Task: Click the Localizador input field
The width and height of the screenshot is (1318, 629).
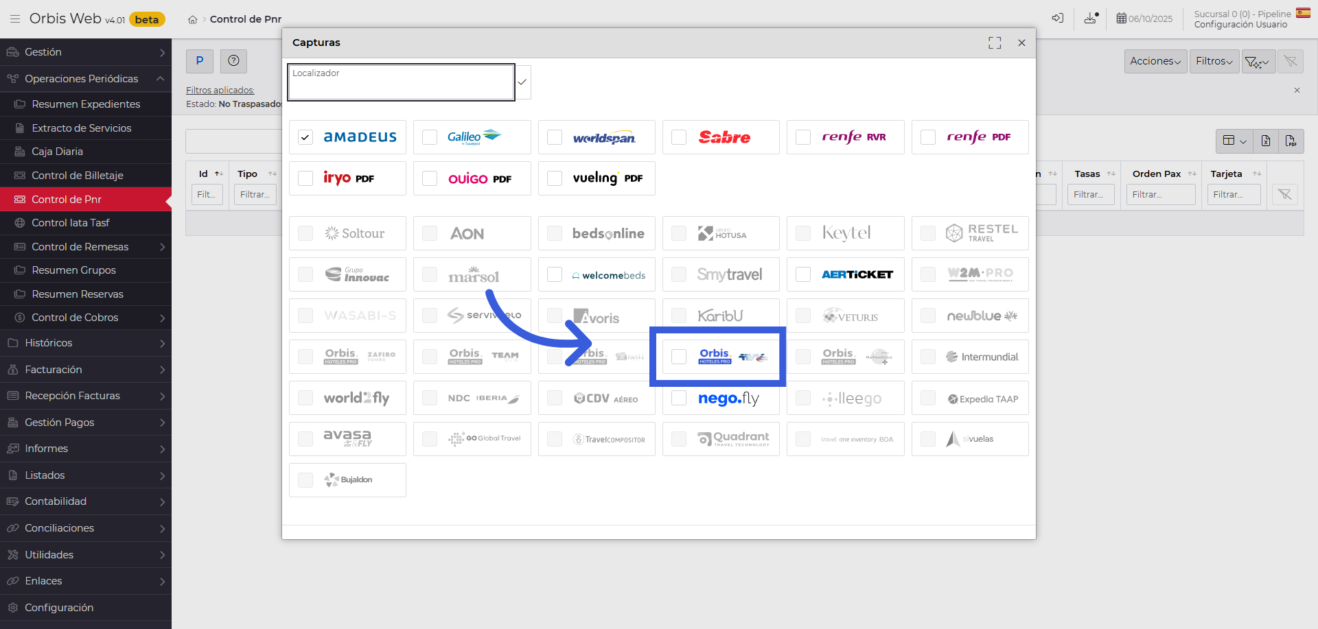Action: click(x=402, y=82)
